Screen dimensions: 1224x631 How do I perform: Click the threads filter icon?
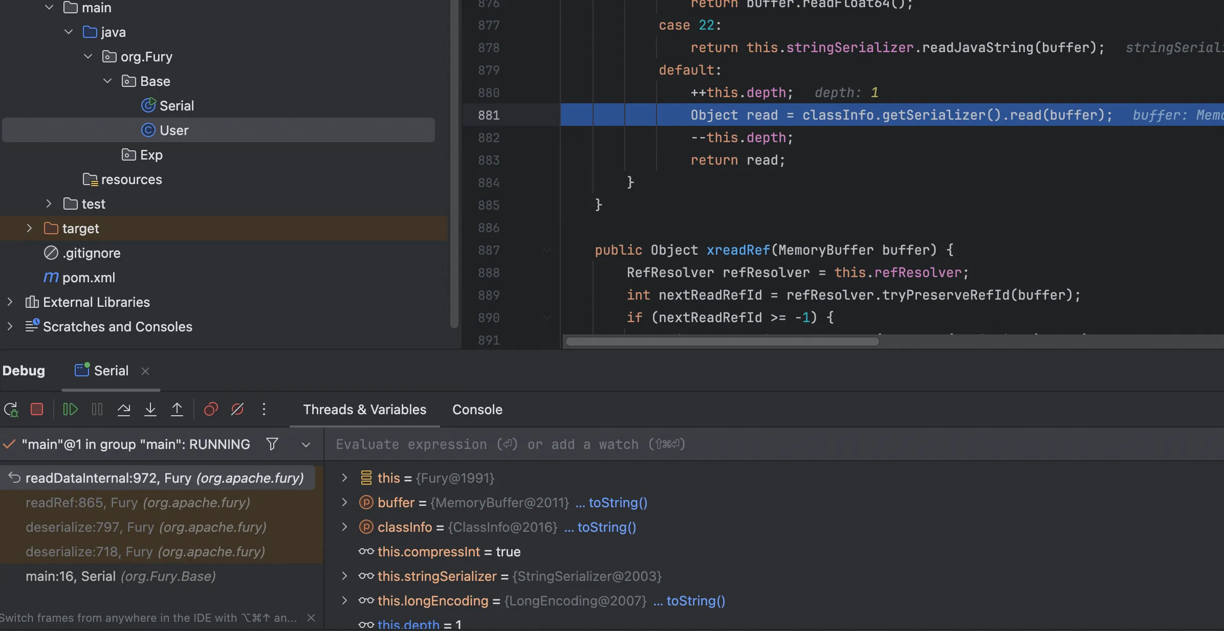[272, 444]
